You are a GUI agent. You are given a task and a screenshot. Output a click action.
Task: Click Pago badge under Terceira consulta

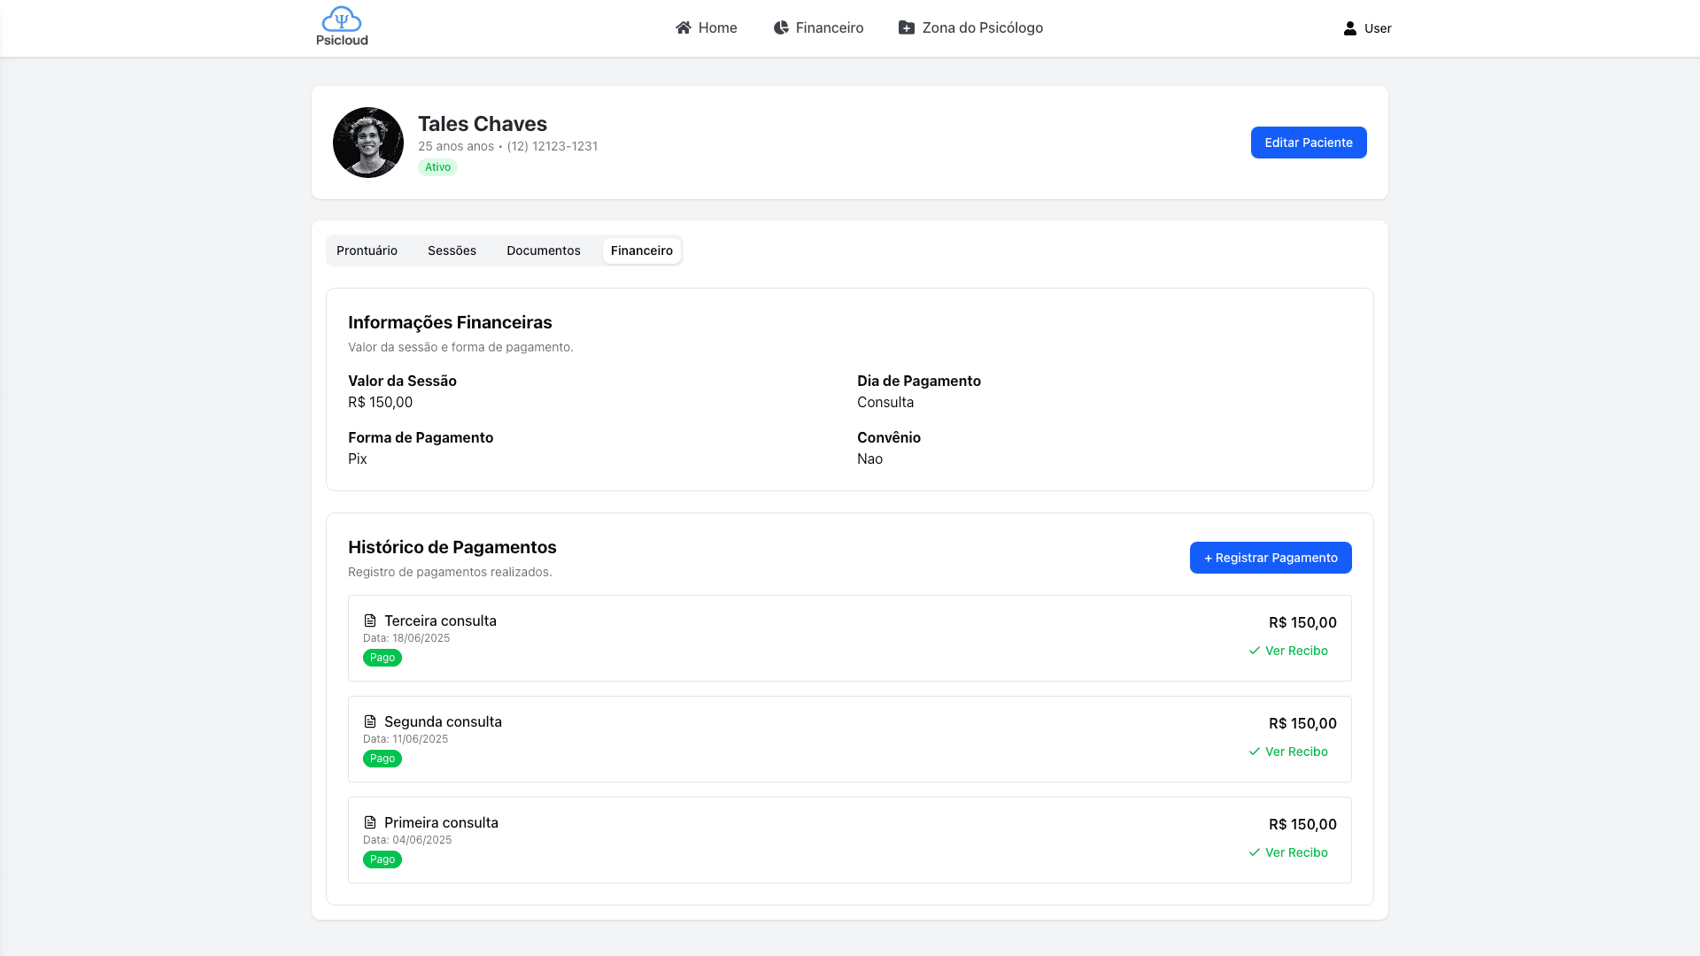coord(382,658)
